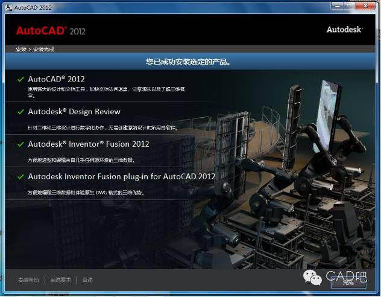Open the 自述 readme link
The height and width of the screenshot is (297, 381).
coord(87,280)
